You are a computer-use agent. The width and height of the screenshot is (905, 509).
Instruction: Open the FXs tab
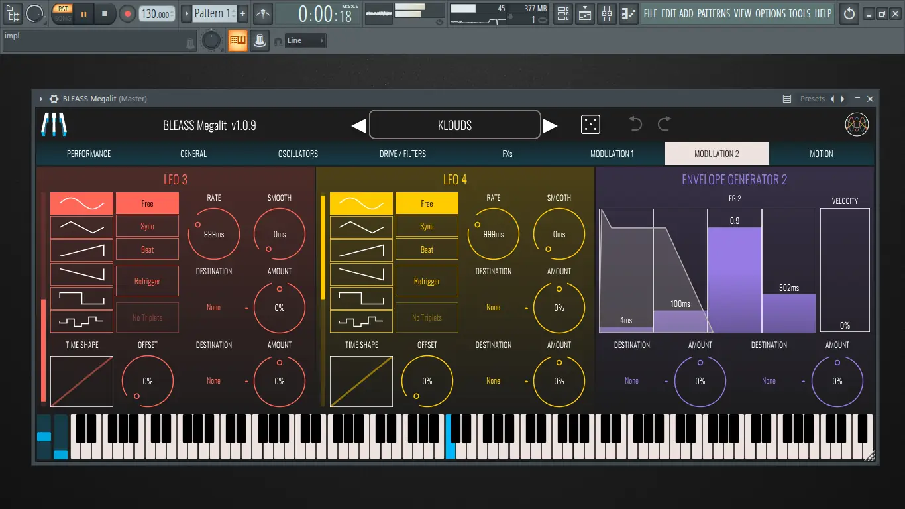[x=507, y=154]
